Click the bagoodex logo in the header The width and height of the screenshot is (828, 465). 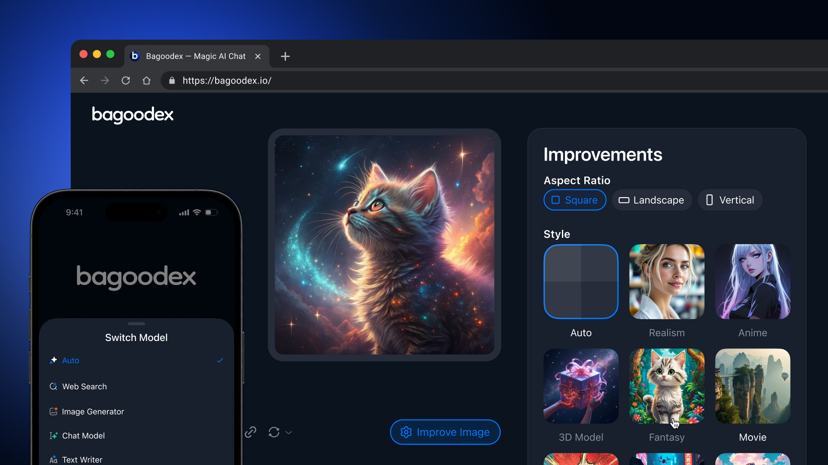(x=132, y=115)
